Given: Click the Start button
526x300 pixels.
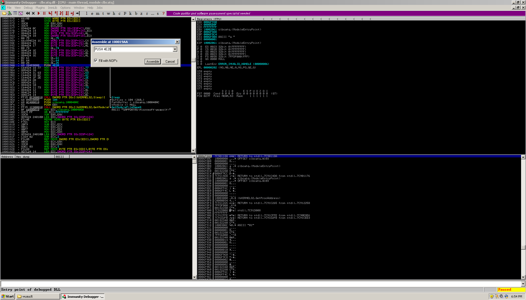Looking at the screenshot, I should (x=8, y=296).
